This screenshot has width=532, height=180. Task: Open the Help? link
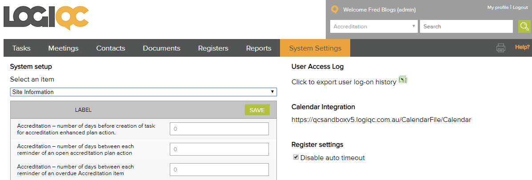click(x=522, y=47)
